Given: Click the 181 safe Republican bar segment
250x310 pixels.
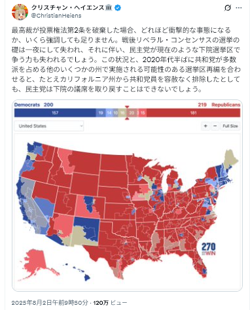Looking at the screenshot, I should (x=193, y=113).
